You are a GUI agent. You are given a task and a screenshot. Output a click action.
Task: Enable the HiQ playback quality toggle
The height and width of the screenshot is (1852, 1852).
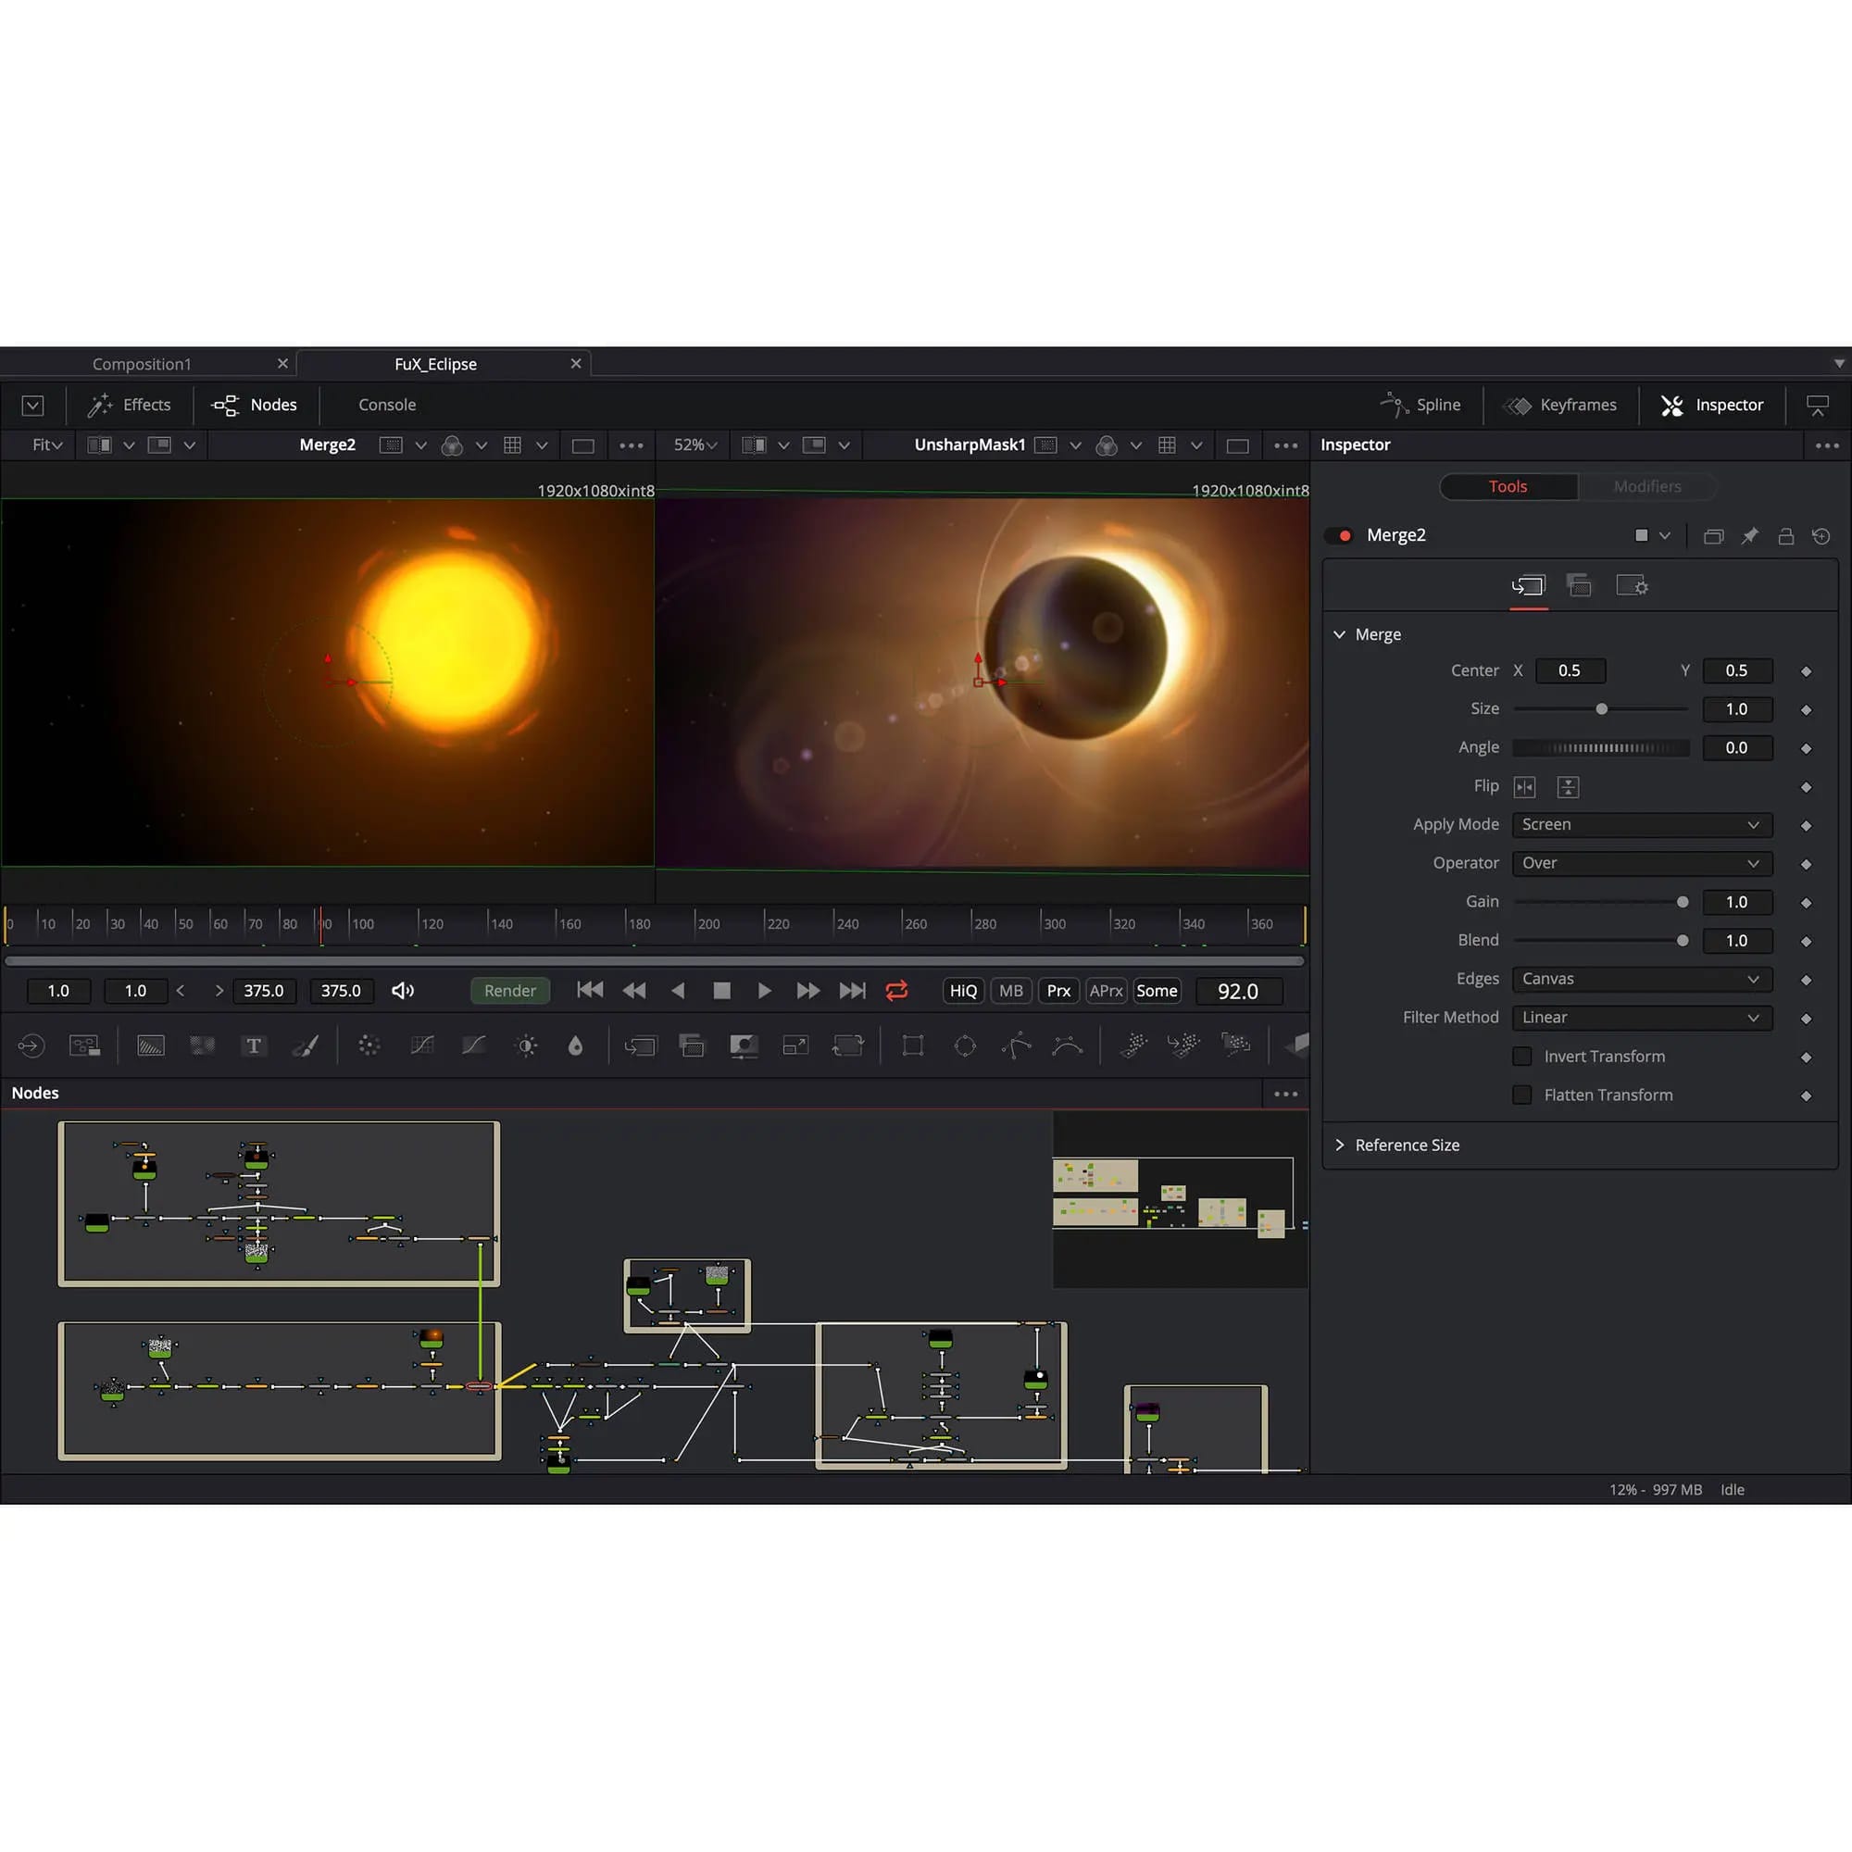(961, 990)
